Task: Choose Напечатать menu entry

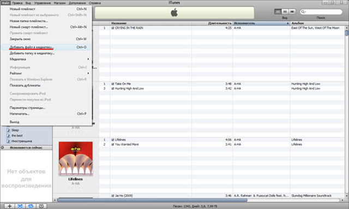Action: pyautogui.click(x=46, y=114)
